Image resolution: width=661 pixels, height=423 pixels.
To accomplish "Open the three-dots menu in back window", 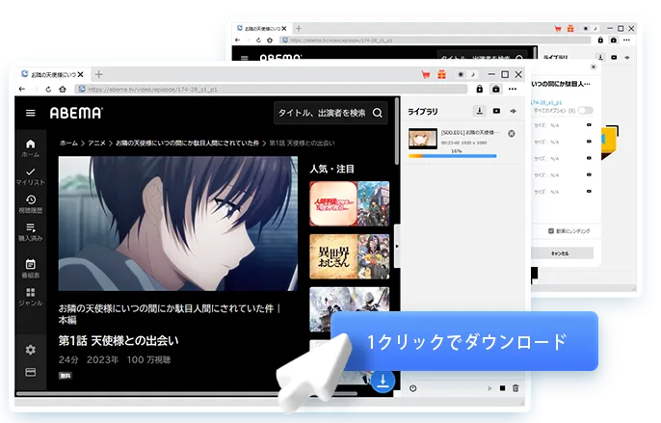I will (x=627, y=40).
